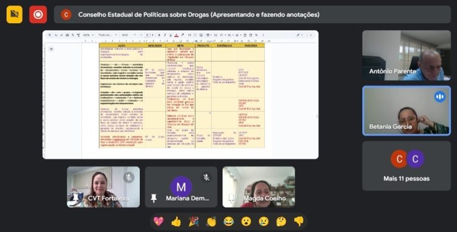Send the clapping hands reaction
Viewport: 457px width, 232px height.
coord(211,221)
